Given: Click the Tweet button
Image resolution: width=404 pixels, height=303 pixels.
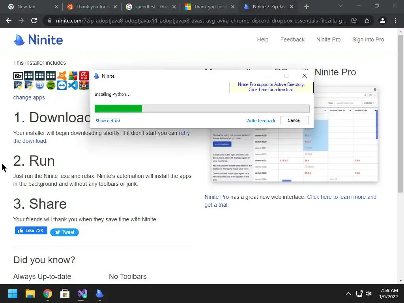Looking at the screenshot, I should pyautogui.click(x=64, y=232).
